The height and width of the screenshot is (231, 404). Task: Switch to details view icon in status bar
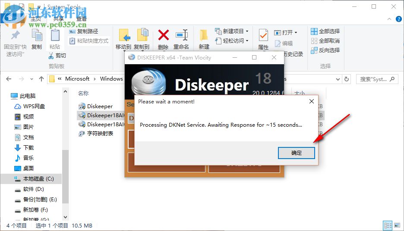click(x=388, y=225)
